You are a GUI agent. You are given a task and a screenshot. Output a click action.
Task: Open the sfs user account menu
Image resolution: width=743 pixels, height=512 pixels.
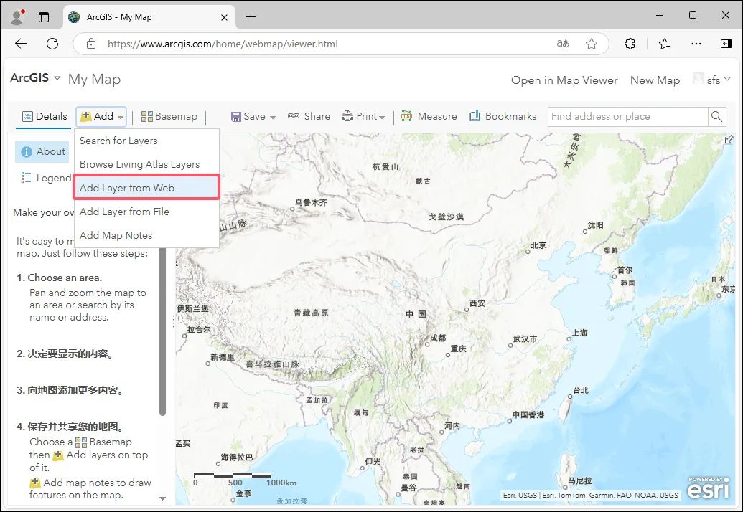[711, 80]
